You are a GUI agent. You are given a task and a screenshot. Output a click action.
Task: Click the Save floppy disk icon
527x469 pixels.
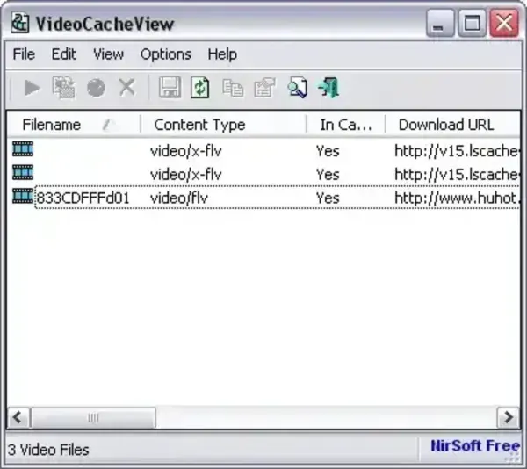tap(170, 88)
